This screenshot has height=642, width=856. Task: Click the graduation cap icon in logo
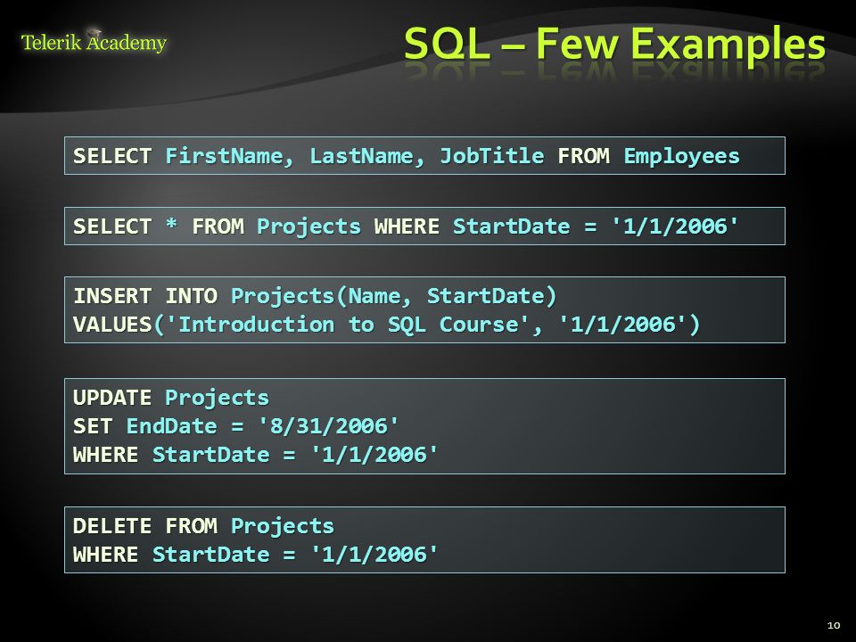coord(94,33)
